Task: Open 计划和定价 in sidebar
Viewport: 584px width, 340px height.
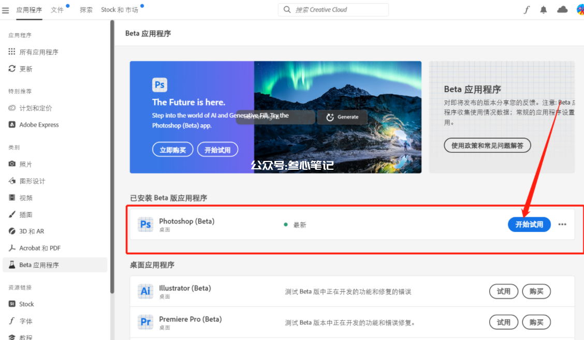Action: (36, 108)
